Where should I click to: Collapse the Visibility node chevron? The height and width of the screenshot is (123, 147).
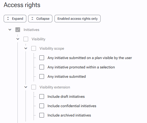pos(18,39)
